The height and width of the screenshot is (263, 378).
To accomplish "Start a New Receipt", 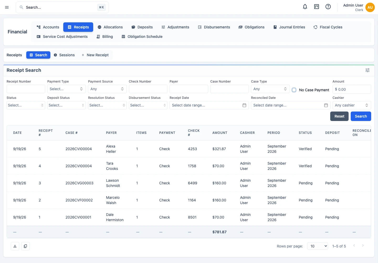I will point(95,55).
